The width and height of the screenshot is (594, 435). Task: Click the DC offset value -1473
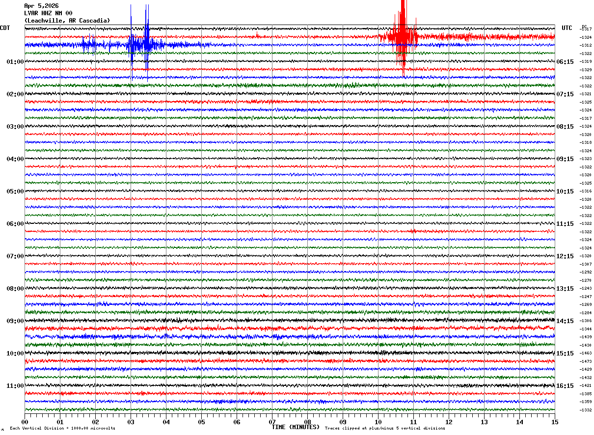(x=585, y=361)
